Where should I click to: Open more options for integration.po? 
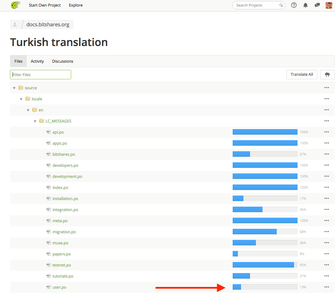pos(326,209)
